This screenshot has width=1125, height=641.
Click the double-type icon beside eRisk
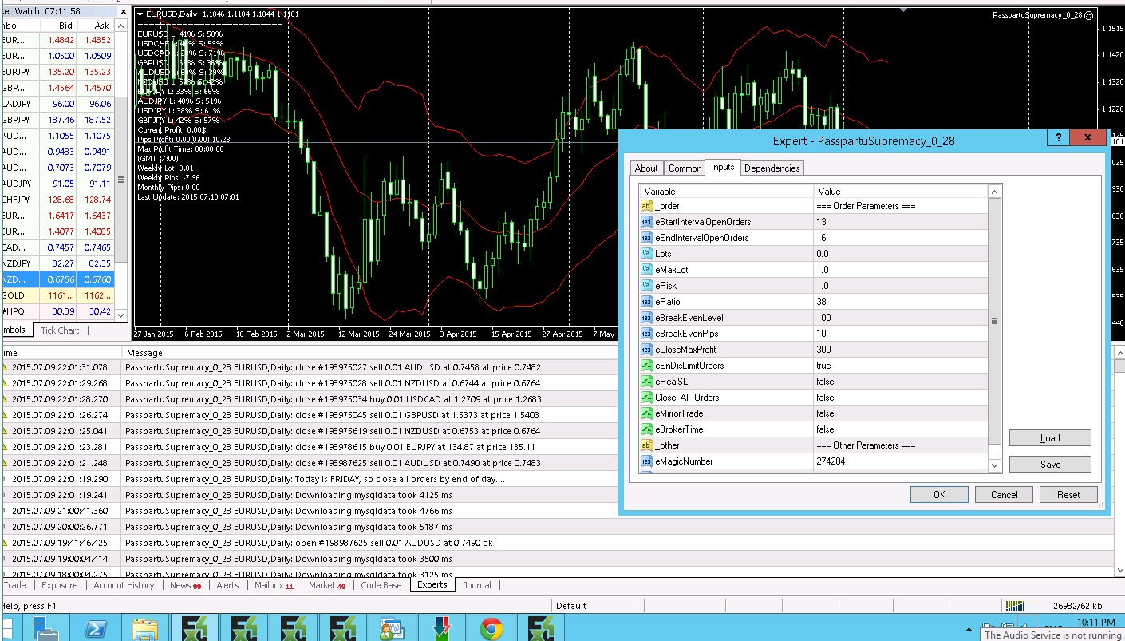point(646,286)
